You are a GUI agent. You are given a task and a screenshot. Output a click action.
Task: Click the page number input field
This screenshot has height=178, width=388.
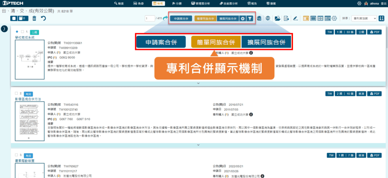pos(150,18)
